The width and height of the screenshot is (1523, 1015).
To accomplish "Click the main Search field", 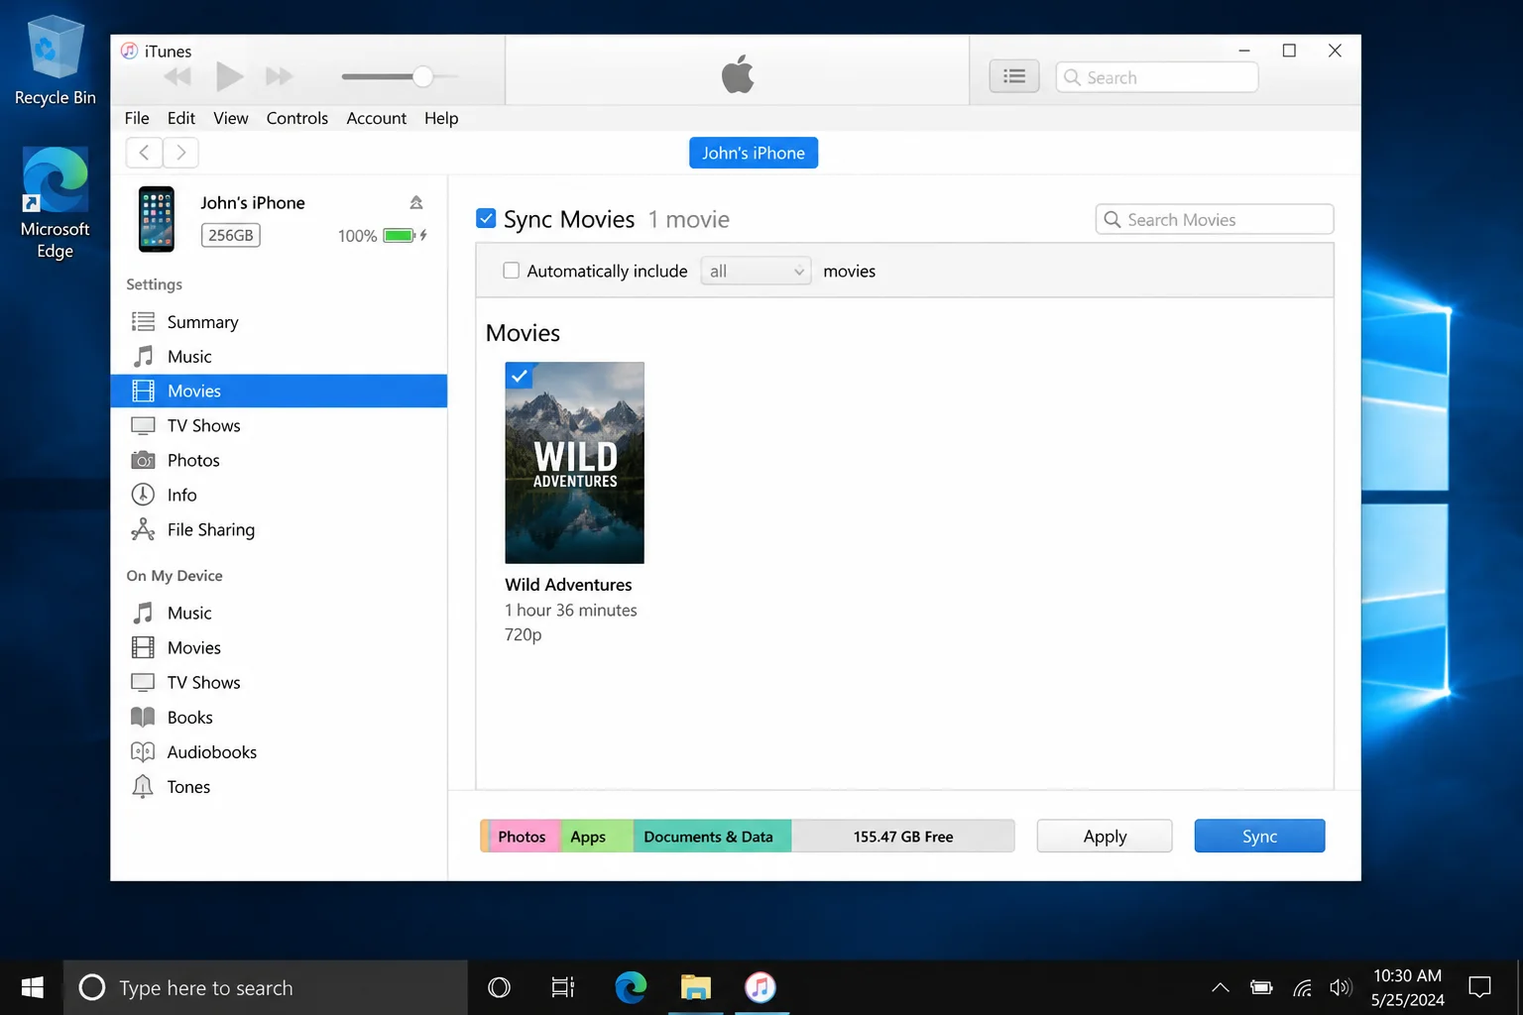I will 1156,77.
